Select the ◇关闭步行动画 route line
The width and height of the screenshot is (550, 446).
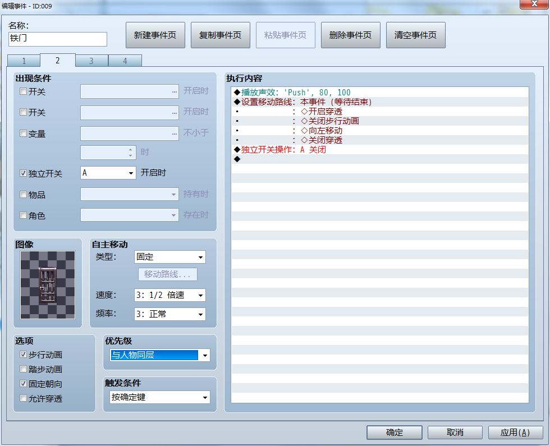point(380,121)
